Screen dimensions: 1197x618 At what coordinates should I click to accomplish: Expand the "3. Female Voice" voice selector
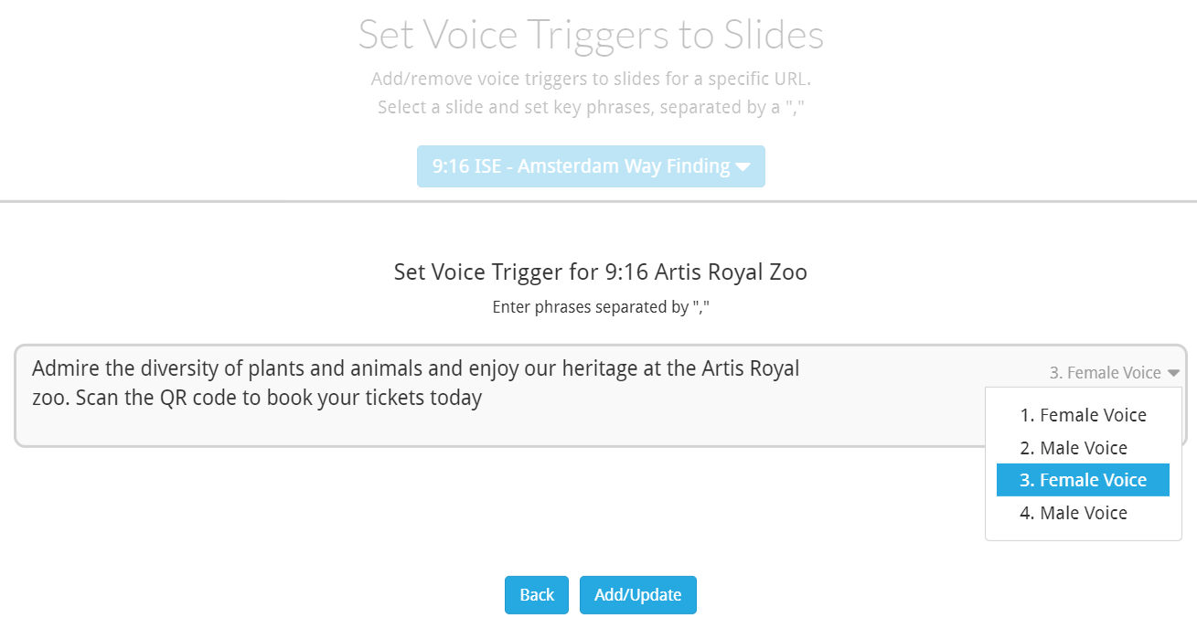1105,373
